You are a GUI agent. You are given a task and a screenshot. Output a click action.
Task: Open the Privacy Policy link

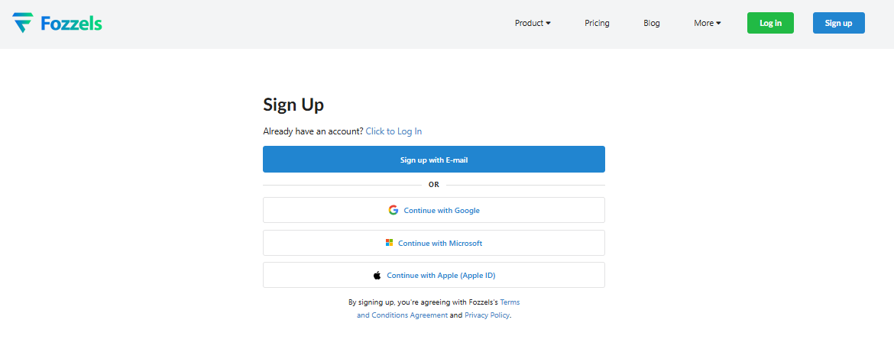pyautogui.click(x=487, y=315)
